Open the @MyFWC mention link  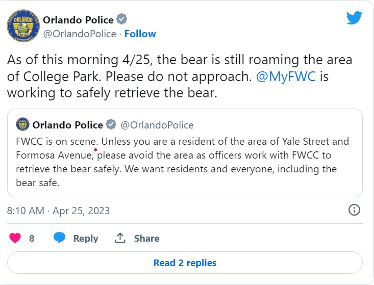286,76
